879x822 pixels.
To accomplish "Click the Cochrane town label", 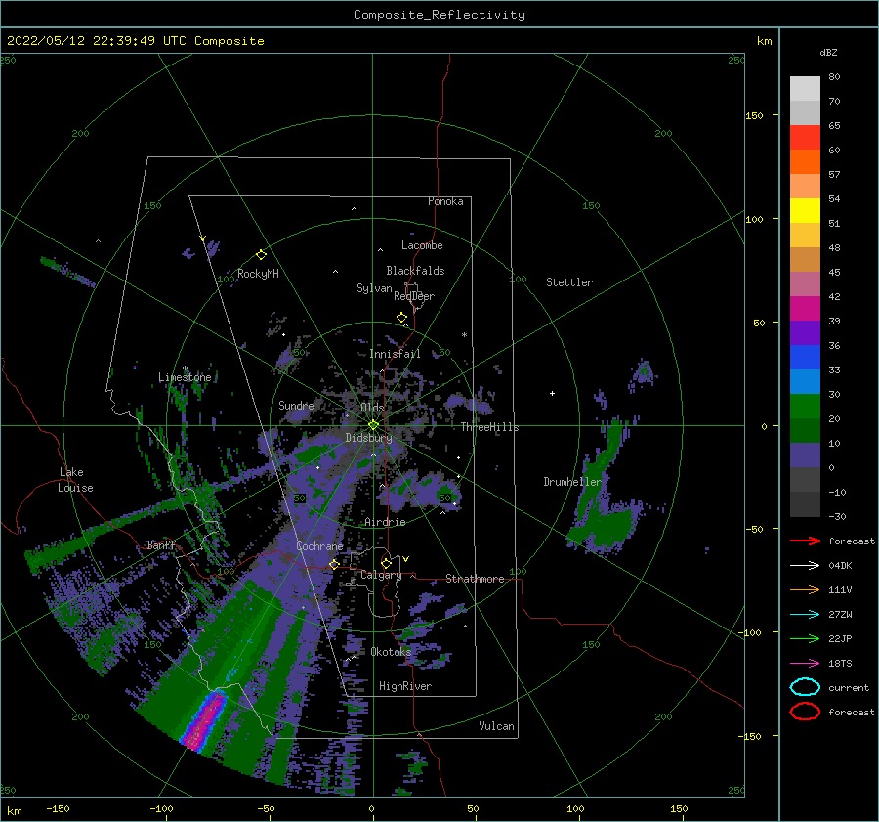I will click(319, 546).
